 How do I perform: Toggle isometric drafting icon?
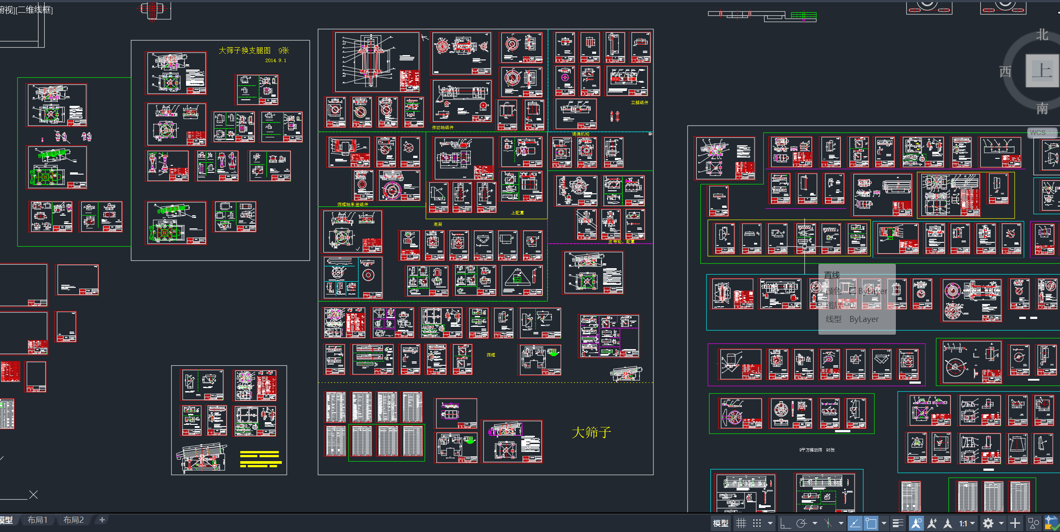(828, 523)
